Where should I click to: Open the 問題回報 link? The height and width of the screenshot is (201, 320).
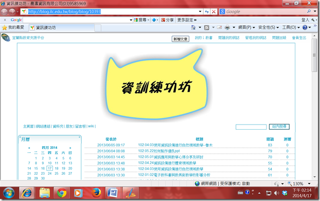[x=279, y=38]
